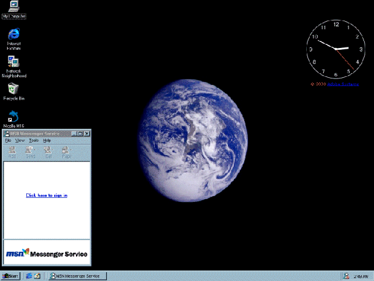Open the Page dropdown arrow
This screenshot has height=281, width=374.
(71, 150)
